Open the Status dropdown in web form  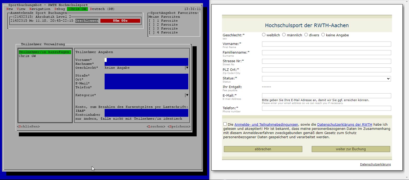click(x=326, y=79)
